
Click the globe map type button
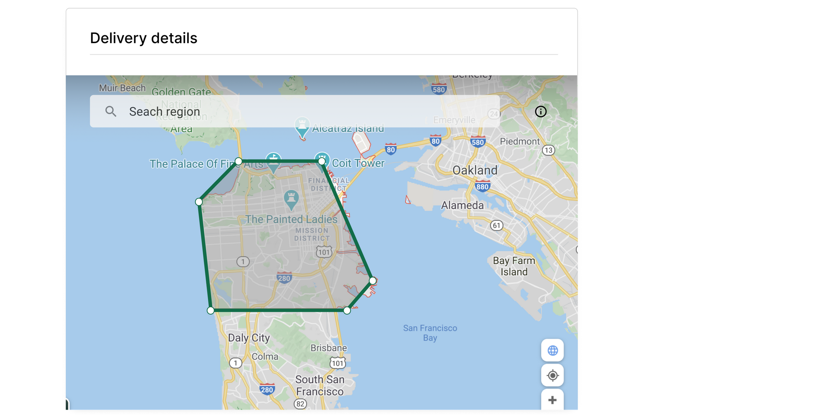coord(552,350)
